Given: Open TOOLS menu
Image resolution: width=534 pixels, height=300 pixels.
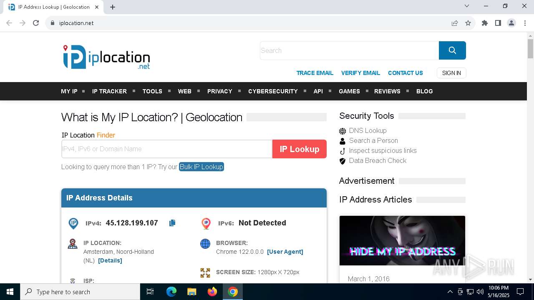Looking at the screenshot, I should pyautogui.click(x=152, y=91).
